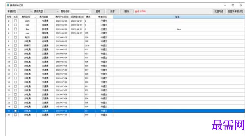
Task: Tick the checkbox in row number 11
Action: click(15, 54)
